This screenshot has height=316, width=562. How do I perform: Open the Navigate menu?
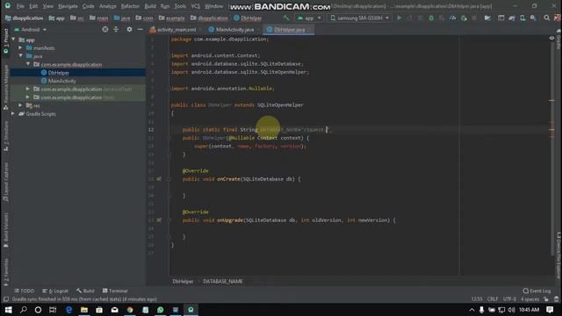coord(68,6)
